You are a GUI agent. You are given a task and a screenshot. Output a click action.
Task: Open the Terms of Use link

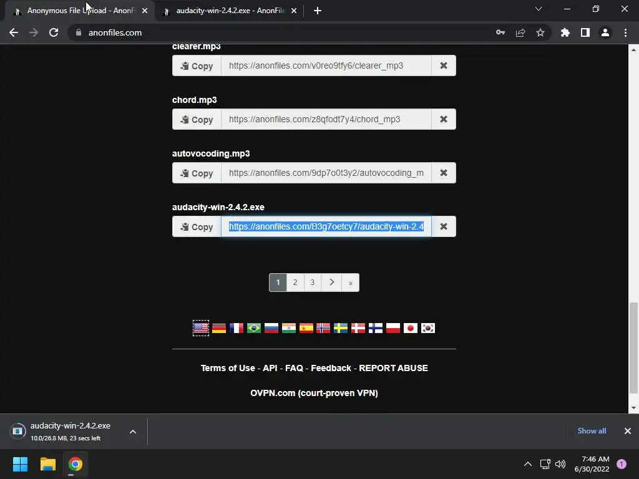(228, 368)
